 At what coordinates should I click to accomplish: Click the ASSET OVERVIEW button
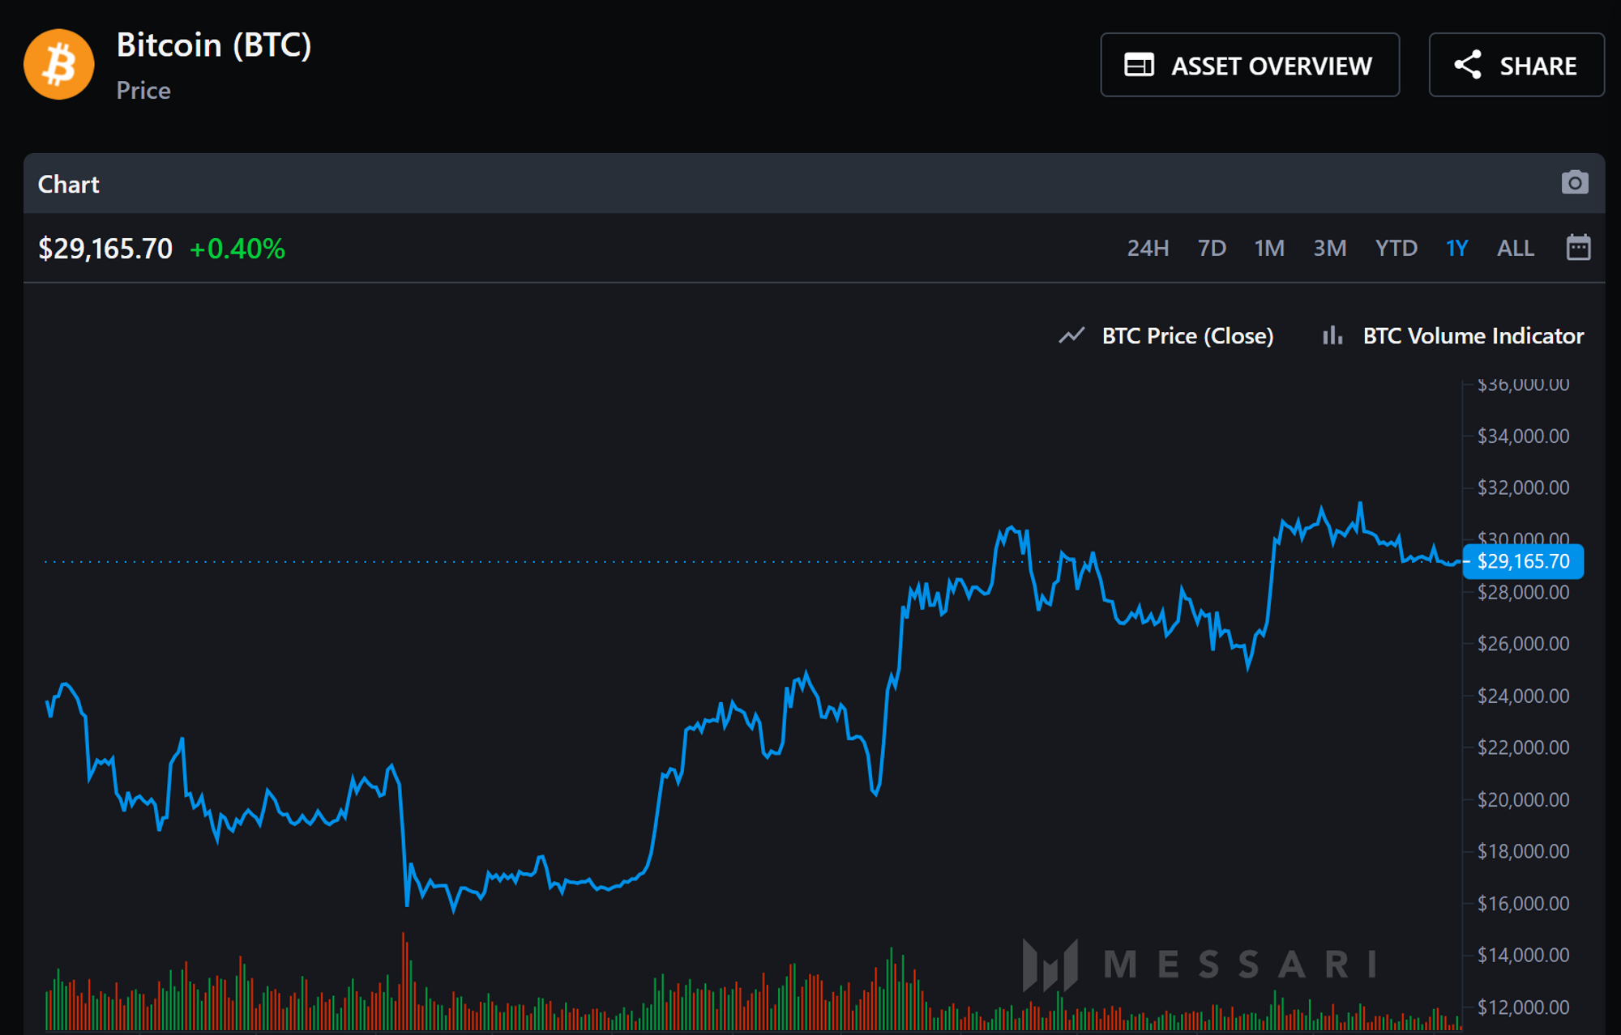click(1249, 66)
